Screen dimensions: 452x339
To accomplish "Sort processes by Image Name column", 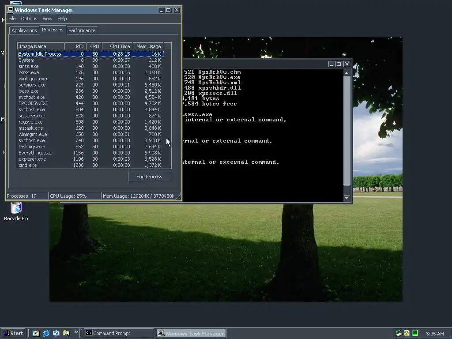I will [x=41, y=46].
